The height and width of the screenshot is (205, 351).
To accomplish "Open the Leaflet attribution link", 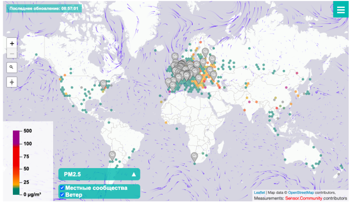I will click(x=259, y=193).
